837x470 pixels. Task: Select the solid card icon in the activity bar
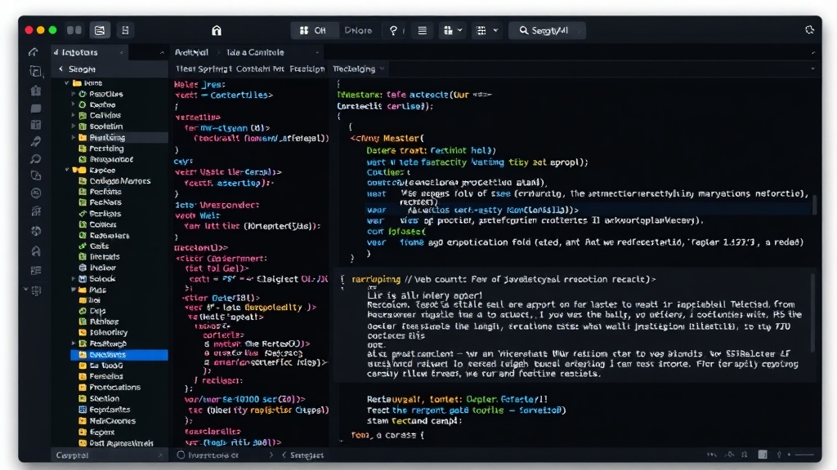36,109
